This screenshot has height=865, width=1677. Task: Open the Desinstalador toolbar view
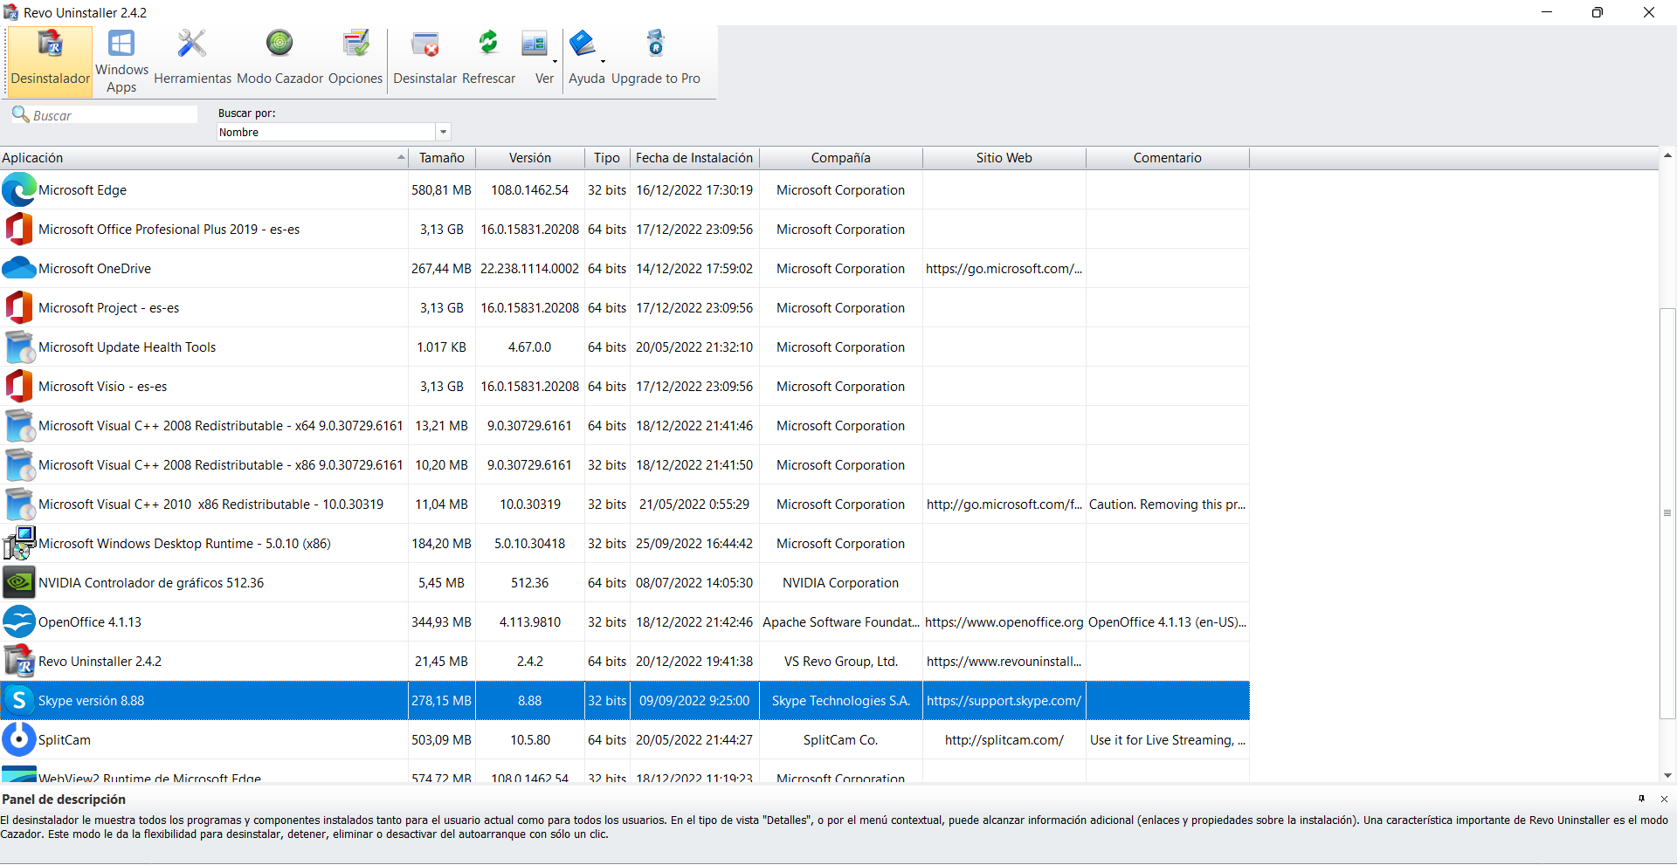51,60
